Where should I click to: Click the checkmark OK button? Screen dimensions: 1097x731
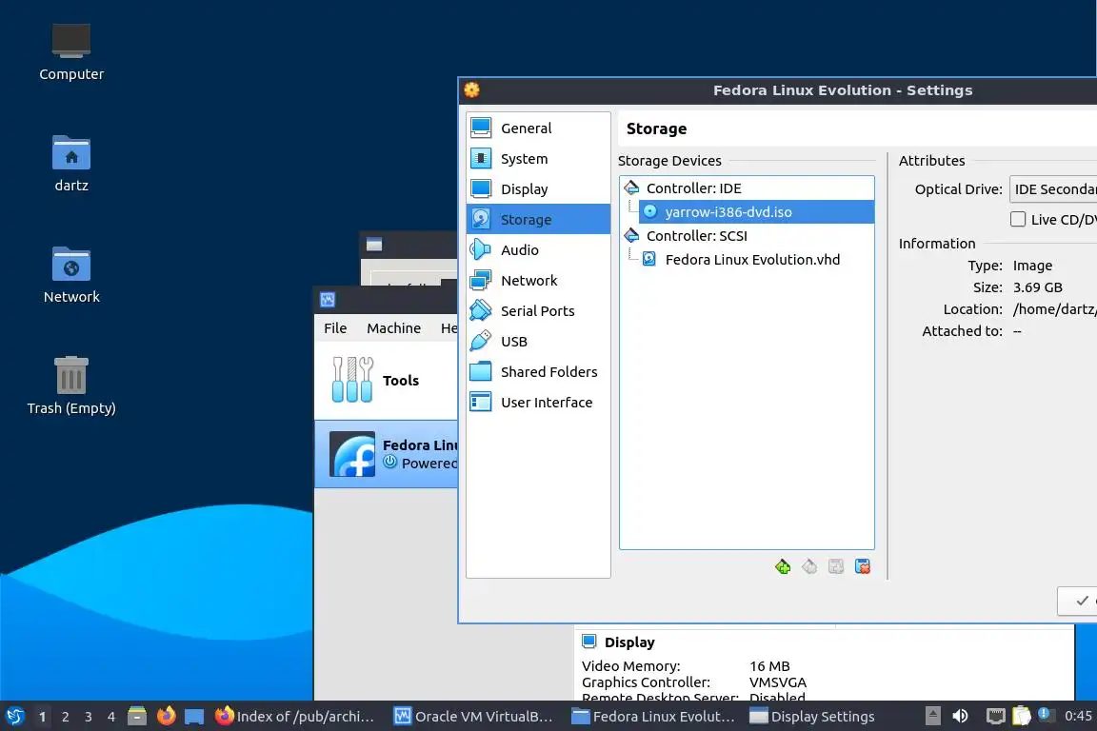click(x=1077, y=601)
